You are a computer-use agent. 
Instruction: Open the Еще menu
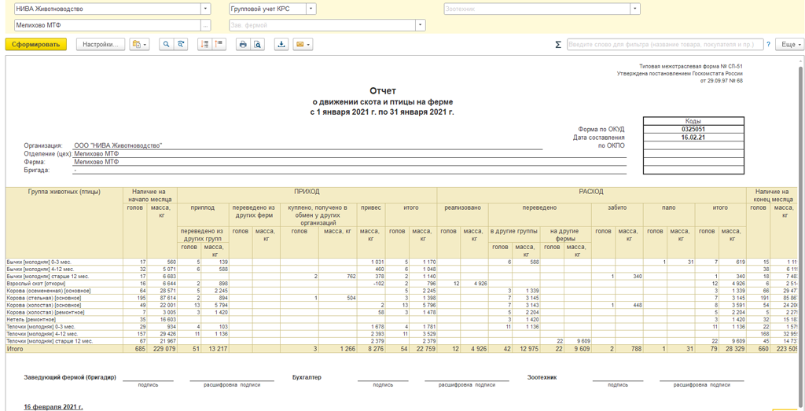pyautogui.click(x=788, y=45)
